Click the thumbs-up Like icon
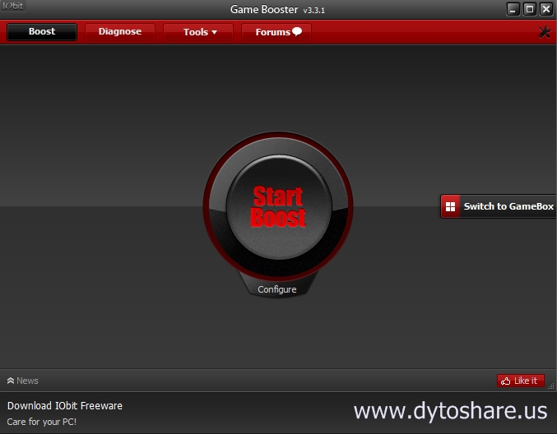Viewport: 557px width, 434px height. coord(505,381)
